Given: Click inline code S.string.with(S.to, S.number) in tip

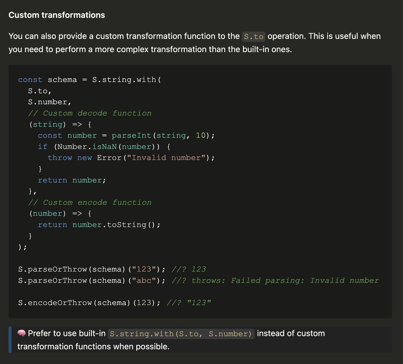Looking at the screenshot, I should [x=181, y=334].
